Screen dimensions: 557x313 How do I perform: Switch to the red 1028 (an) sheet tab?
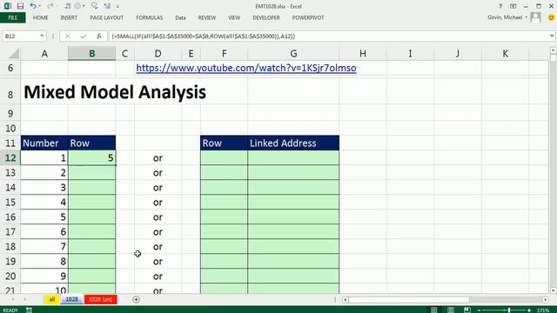coord(101,299)
